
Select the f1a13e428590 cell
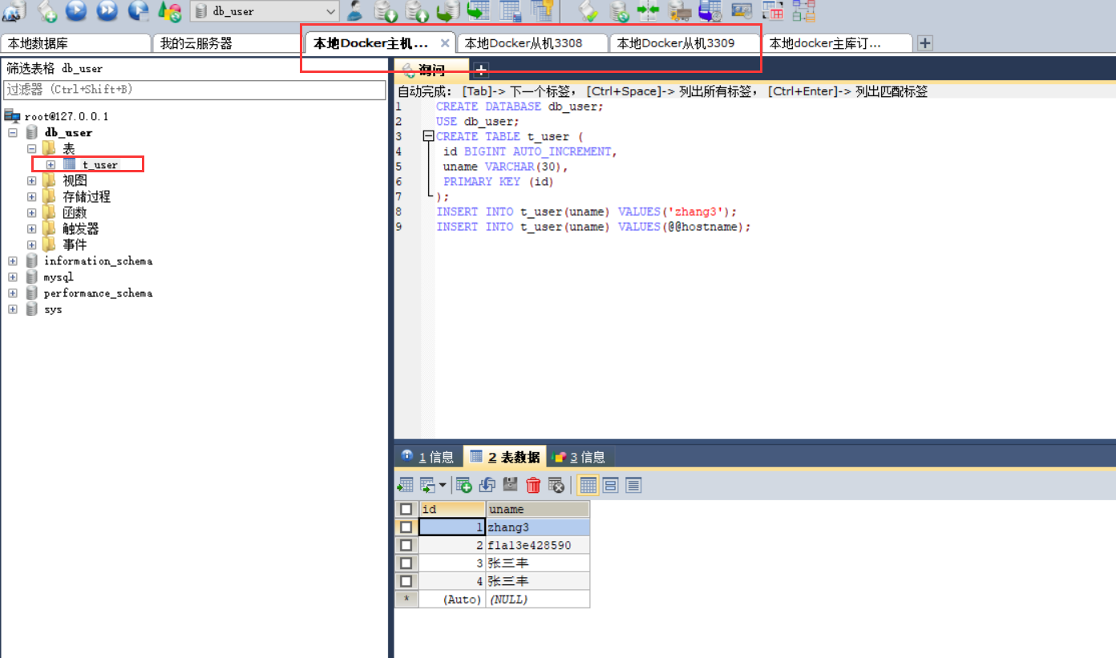538,545
